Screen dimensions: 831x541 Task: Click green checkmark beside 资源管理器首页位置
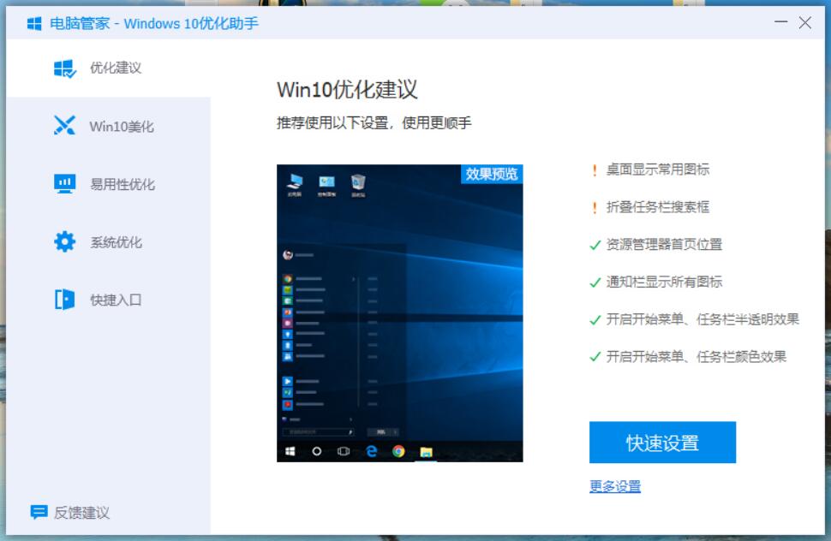[595, 245]
